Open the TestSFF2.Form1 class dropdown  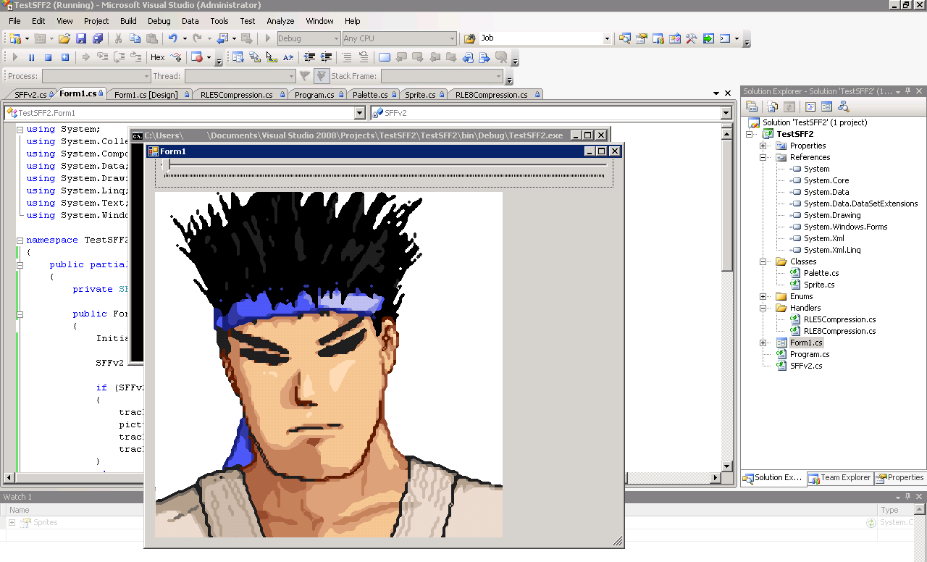pyautogui.click(x=360, y=113)
